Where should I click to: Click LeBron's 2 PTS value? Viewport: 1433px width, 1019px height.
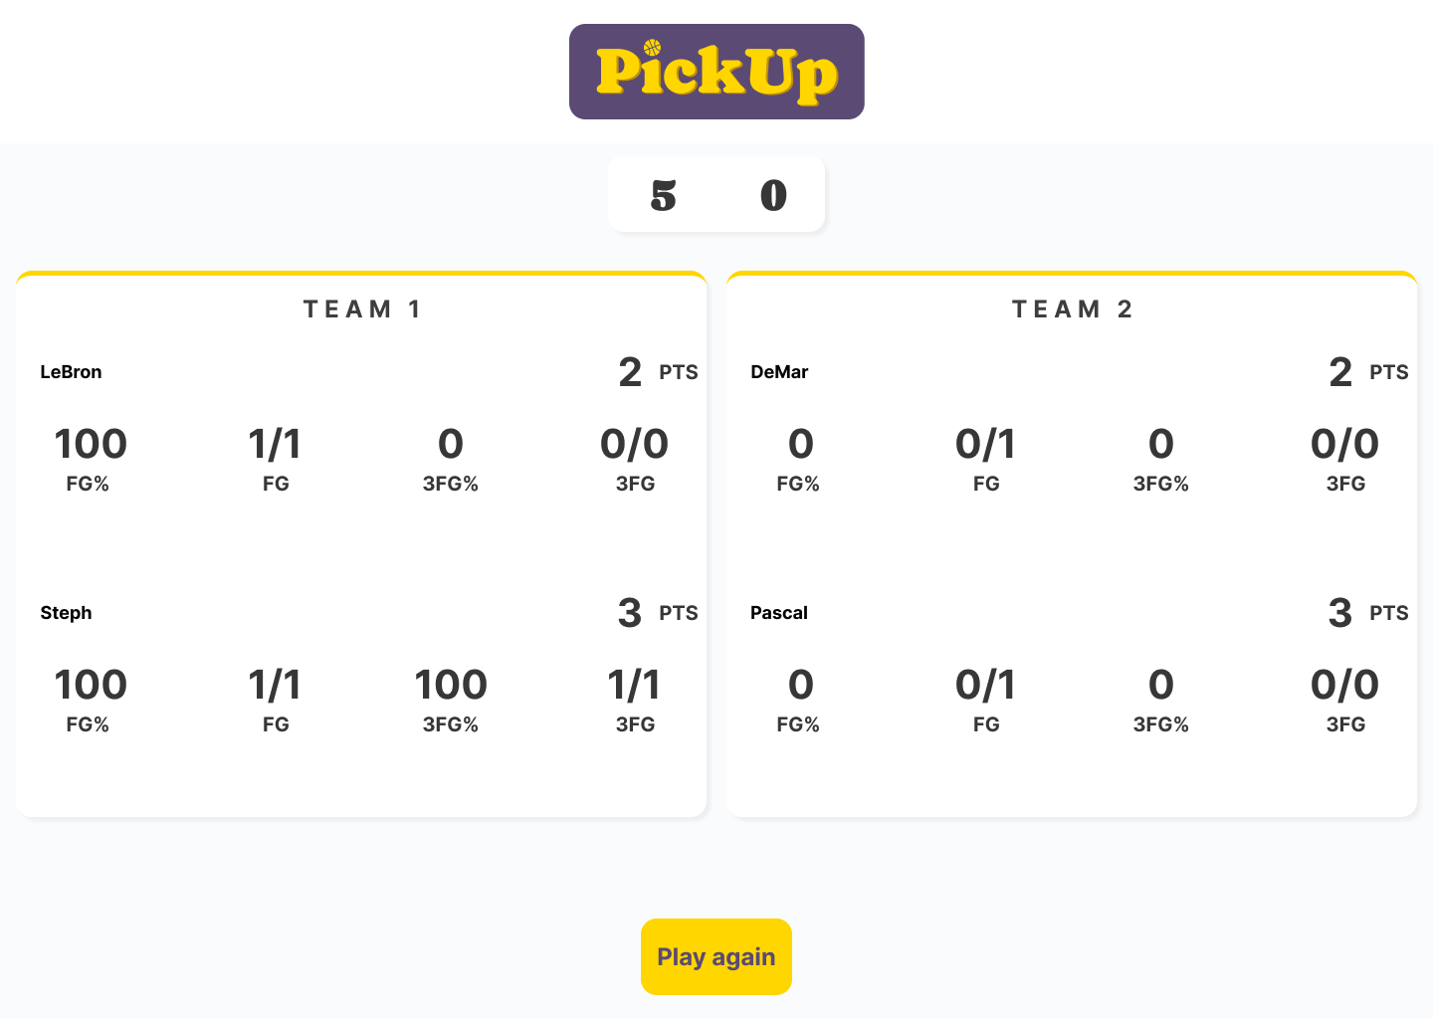[629, 373]
